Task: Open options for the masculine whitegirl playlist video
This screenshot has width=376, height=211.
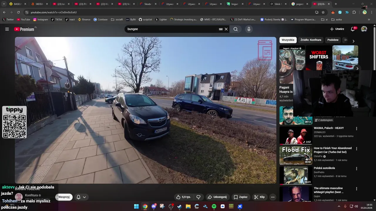Action: coord(357,189)
